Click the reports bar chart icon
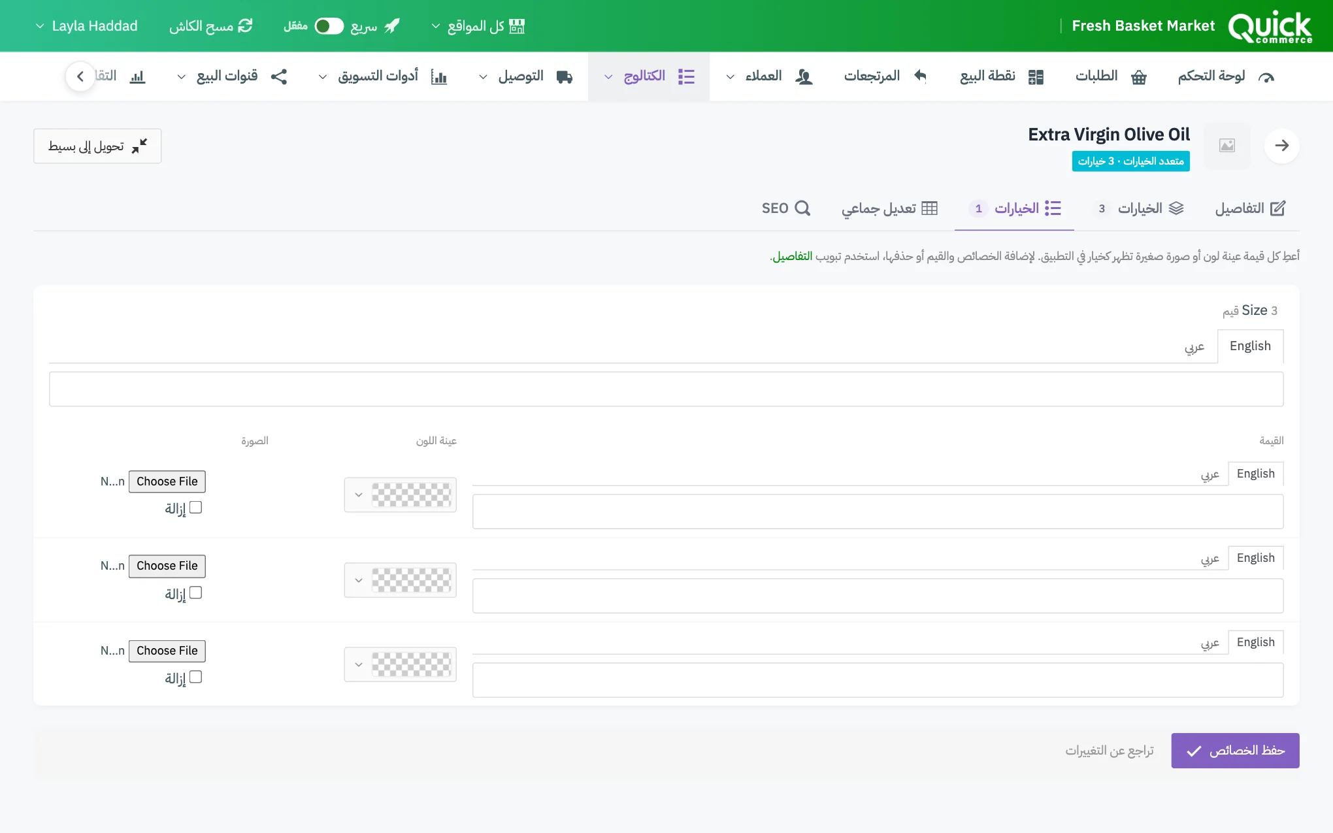The image size is (1333, 833). coord(137,77)
